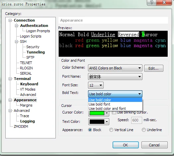The width and height of the screenshot is (174, 156).
Task: Open the Font Name dropdown
Action: (x=115, y=77)
